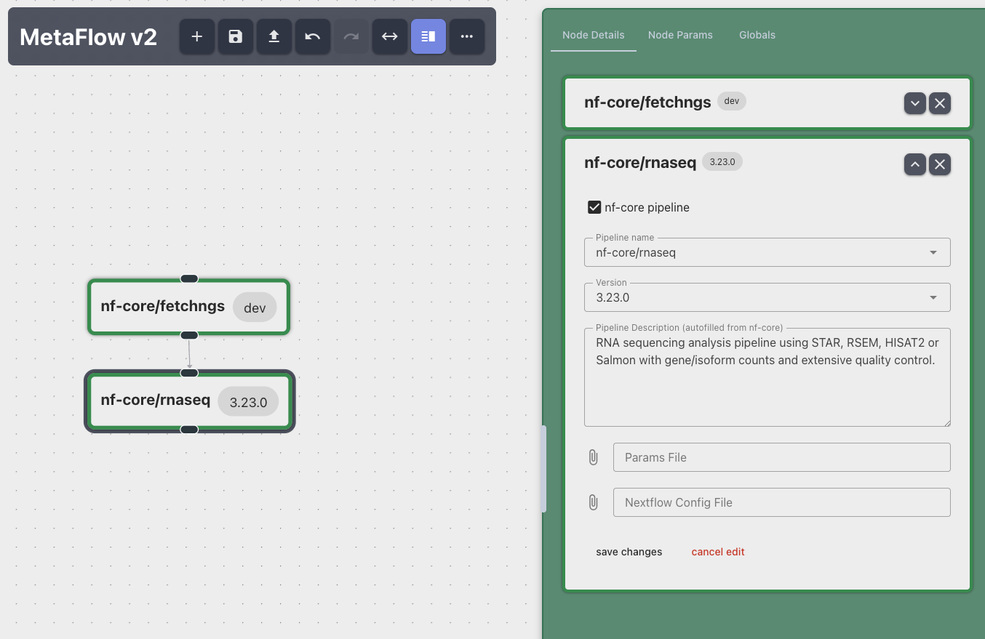This screenshot has width=985, height=639.
Task: Open the Pipeline name dropdown
Action: [x=767, y=252]
